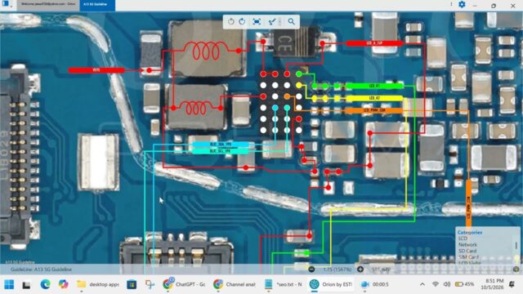The image size is (523, 294).
Task: Click the Orion by EST taskbar button
Action: coord(331,284)
